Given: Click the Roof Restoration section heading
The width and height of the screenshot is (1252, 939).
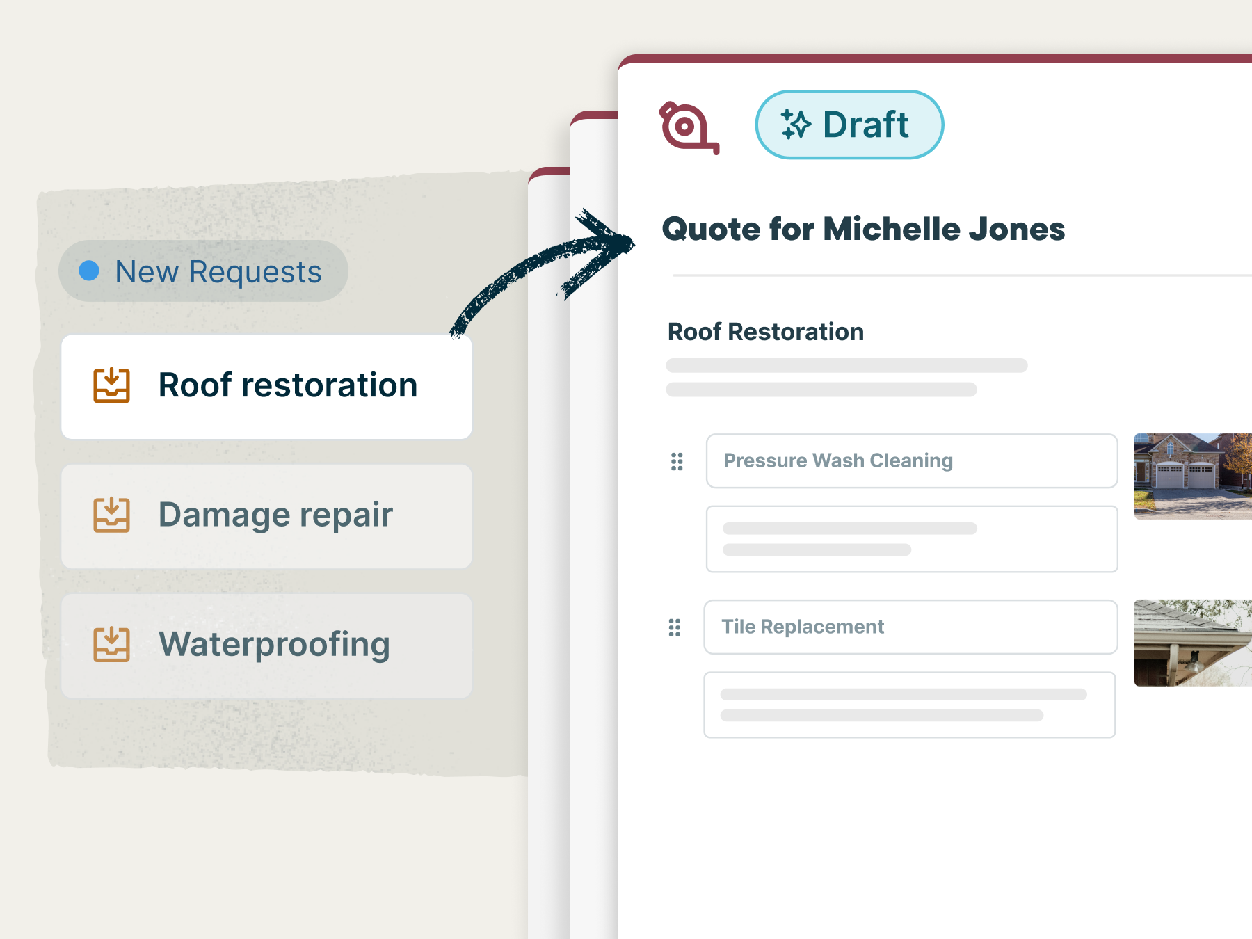Looking at the screenshot, I should coord(765,332).
